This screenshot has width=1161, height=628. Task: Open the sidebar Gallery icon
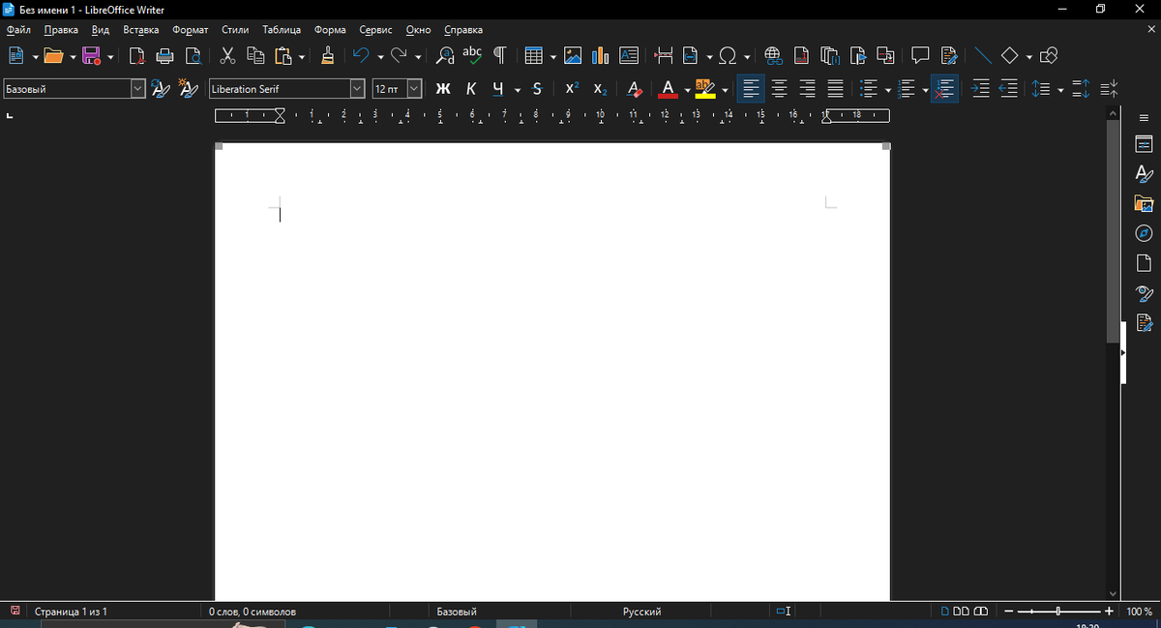[x=1144, y=203]
